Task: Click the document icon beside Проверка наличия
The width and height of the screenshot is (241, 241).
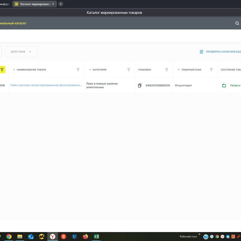Action: point(202,52)
